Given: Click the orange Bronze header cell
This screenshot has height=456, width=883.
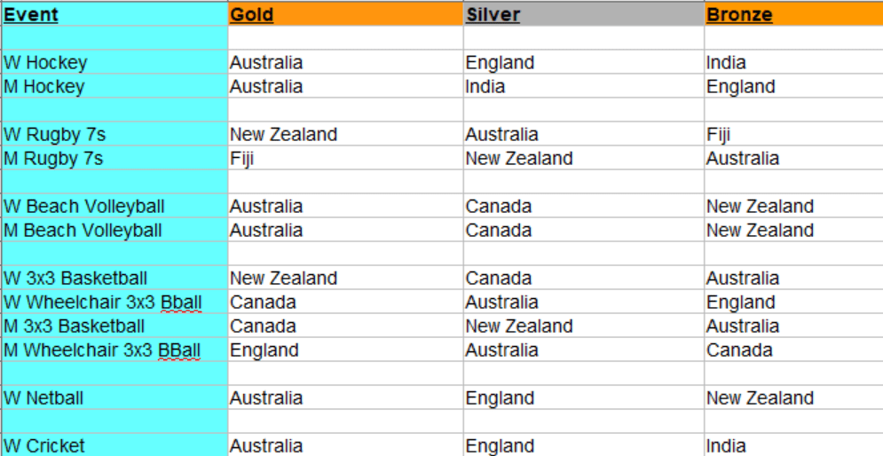Looking at the screenshot, I should pos(792,14).
